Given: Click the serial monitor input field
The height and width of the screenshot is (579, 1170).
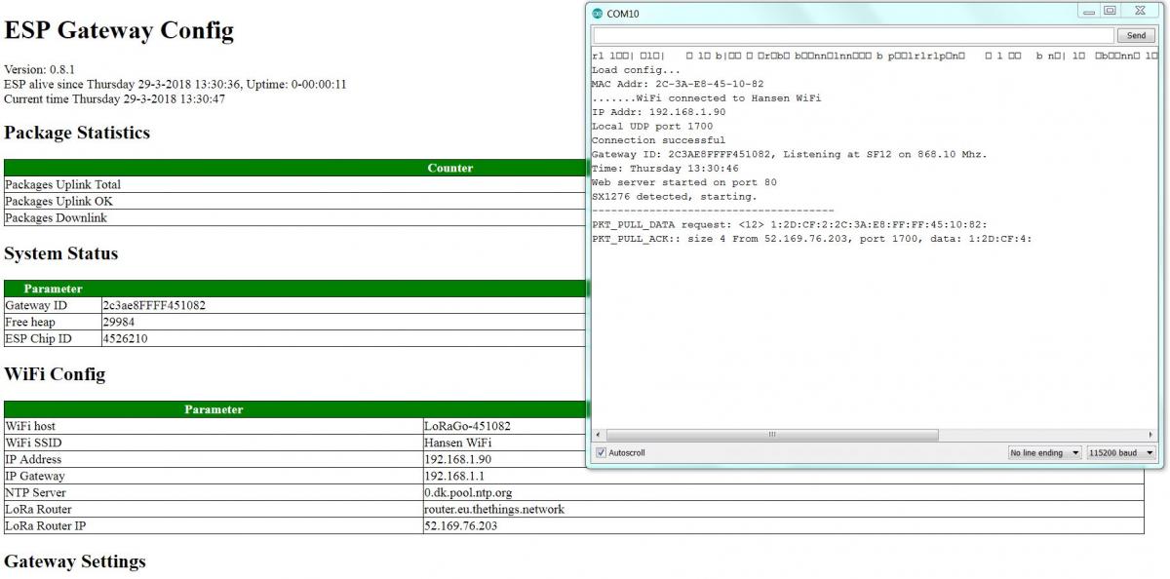Looking at the screenshot, I should click(852, 35).
